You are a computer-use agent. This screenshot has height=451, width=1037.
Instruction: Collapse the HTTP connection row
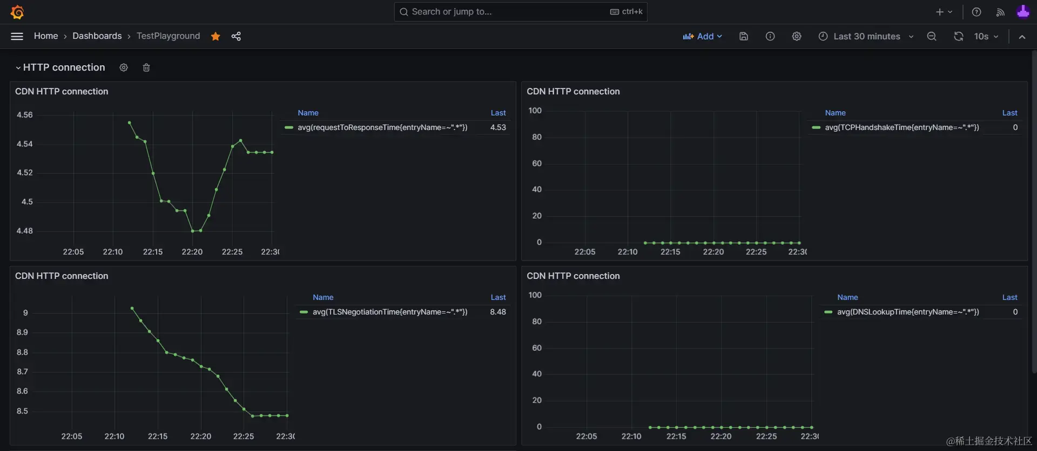click(18, 67)
